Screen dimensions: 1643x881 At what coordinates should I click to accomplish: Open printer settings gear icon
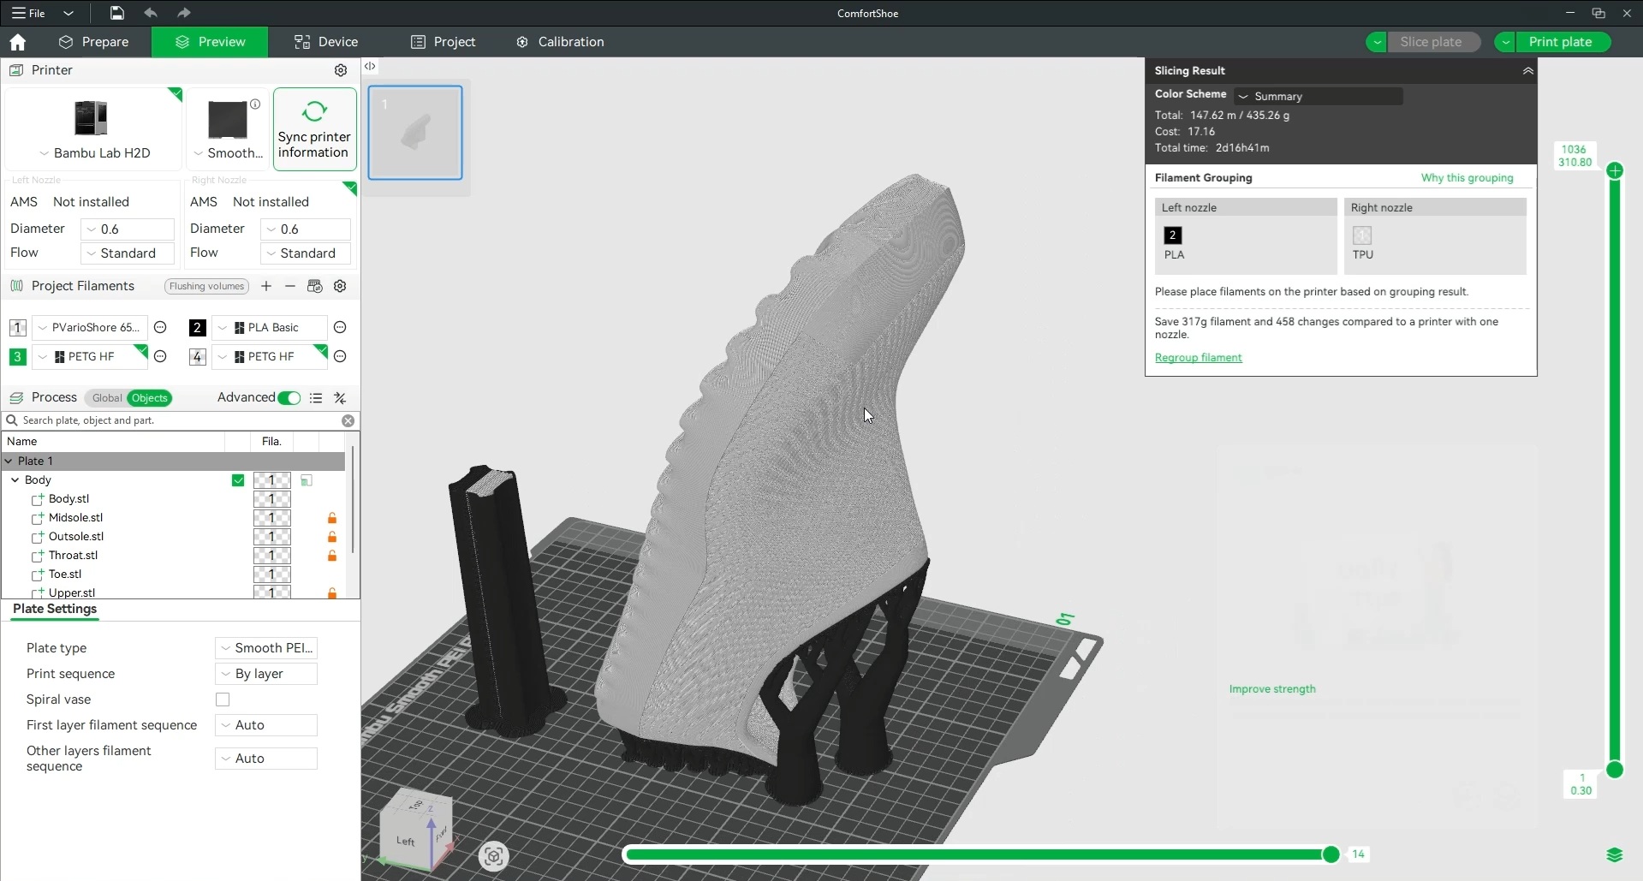pos(340,70)
